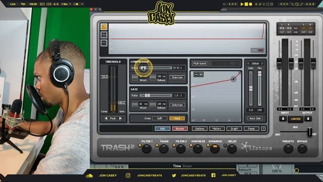This screenshot has width=323, height=182.
Task: Toggle the Trash module power LED
Action: 157,146
